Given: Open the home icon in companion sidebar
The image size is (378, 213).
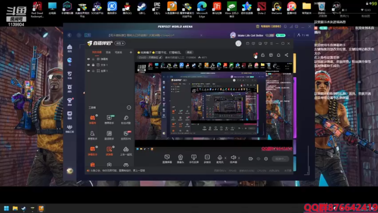Looking at the screenshot, I should (69, 48).
